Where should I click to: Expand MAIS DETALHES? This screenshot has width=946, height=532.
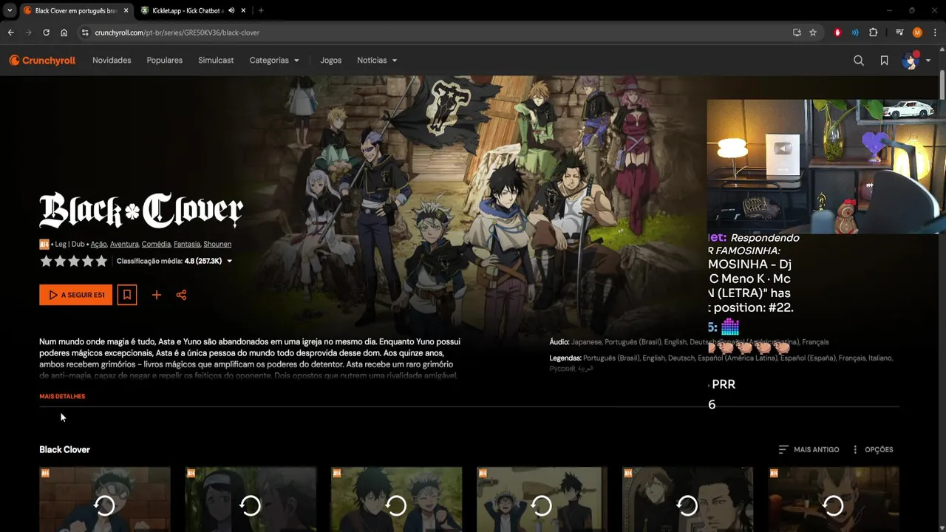(62, 397)
